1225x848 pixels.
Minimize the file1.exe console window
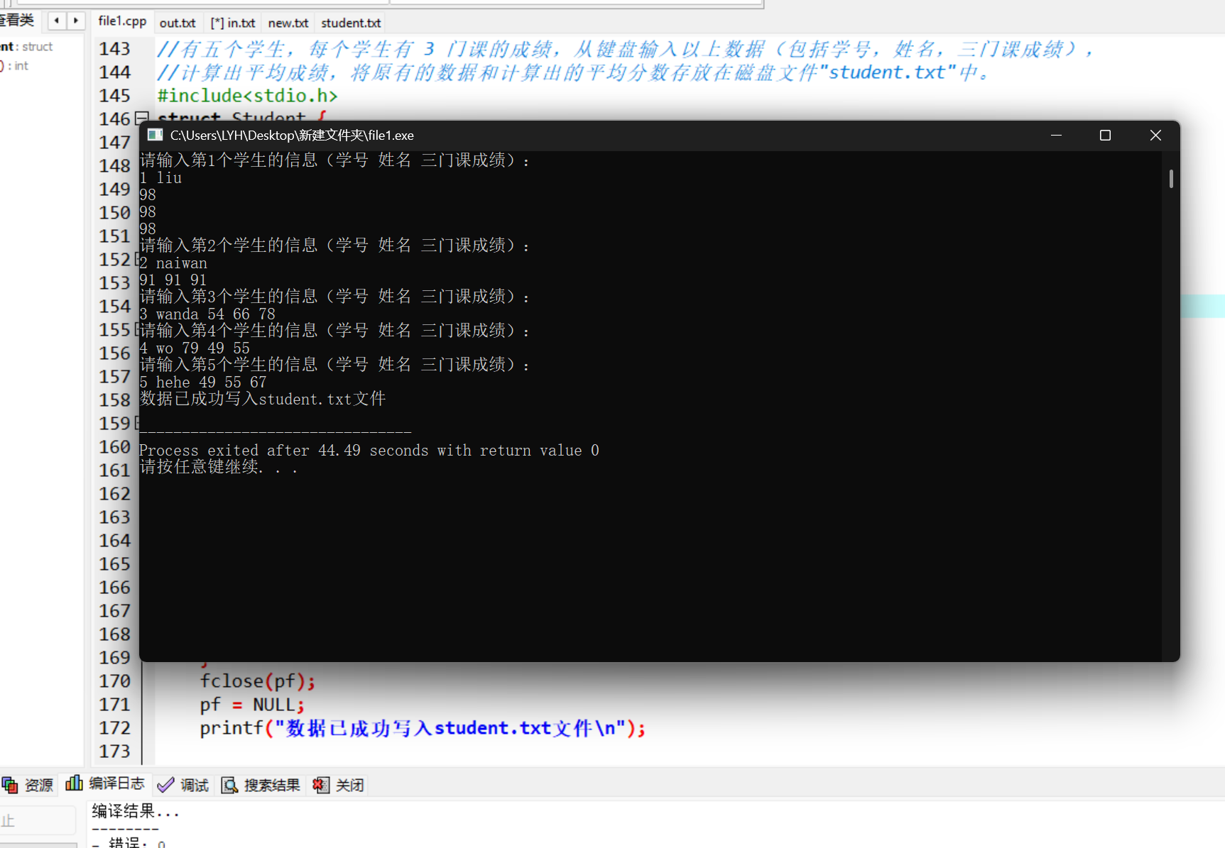tap(1056, 135)
